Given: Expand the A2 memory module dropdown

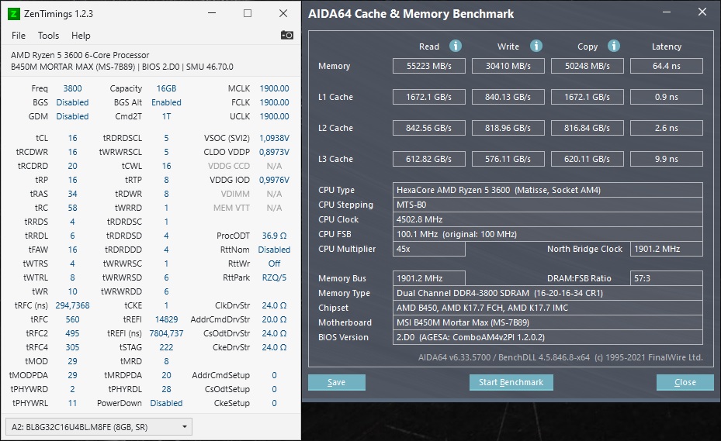Looking at the screenshot, I should point(184,426).
